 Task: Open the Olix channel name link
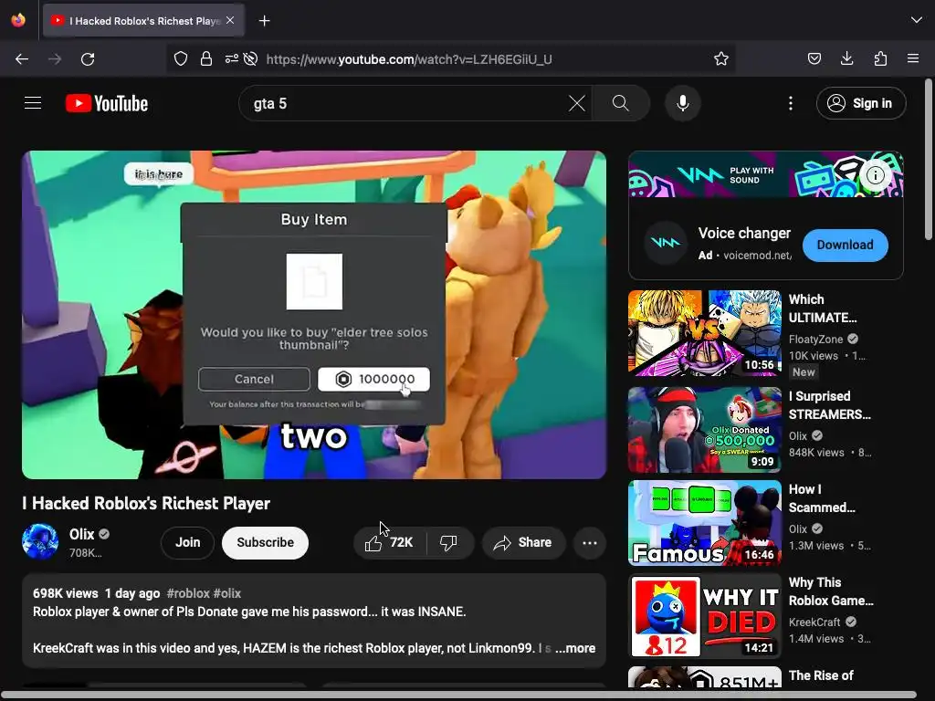coord(81,534)
